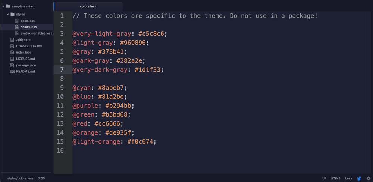Open CHANGELOG.md in the file tree
The height and width of the screenshot is (182, 373).
(x=29, y=46)
